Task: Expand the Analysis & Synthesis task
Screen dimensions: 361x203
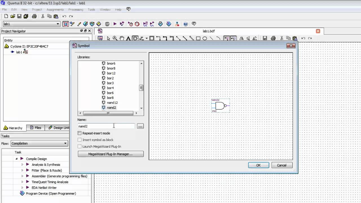Action: click(x=22, y=165)
